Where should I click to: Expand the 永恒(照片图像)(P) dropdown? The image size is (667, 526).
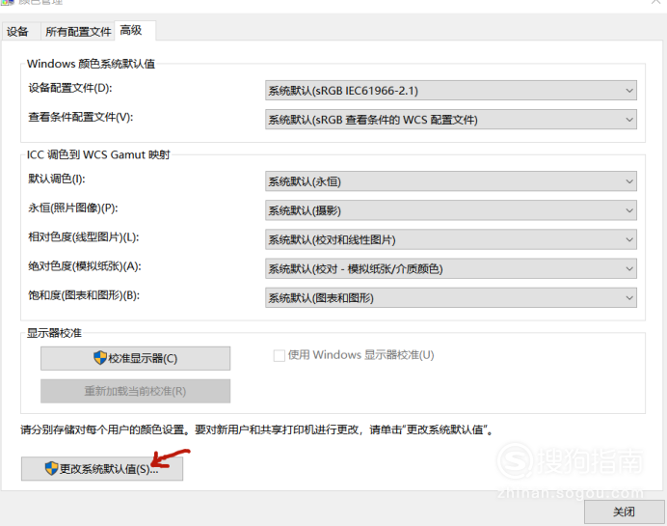pos(451,210)
